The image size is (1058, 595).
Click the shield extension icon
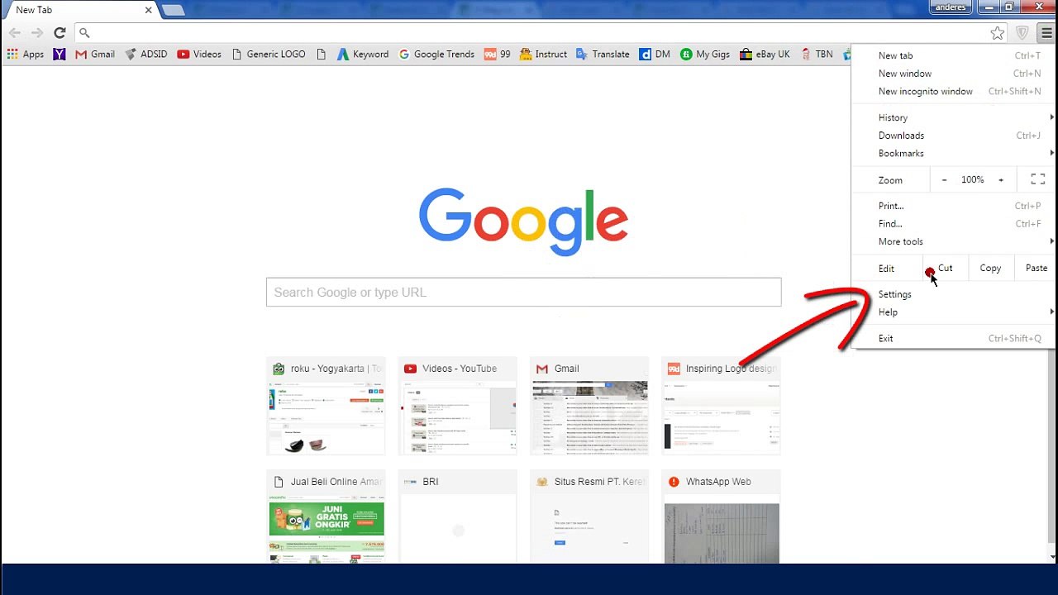1022,33
